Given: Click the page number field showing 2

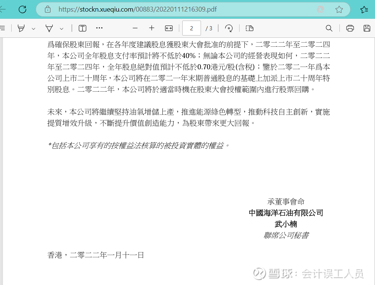Looking at the screenshot, I should coord(192,28).
